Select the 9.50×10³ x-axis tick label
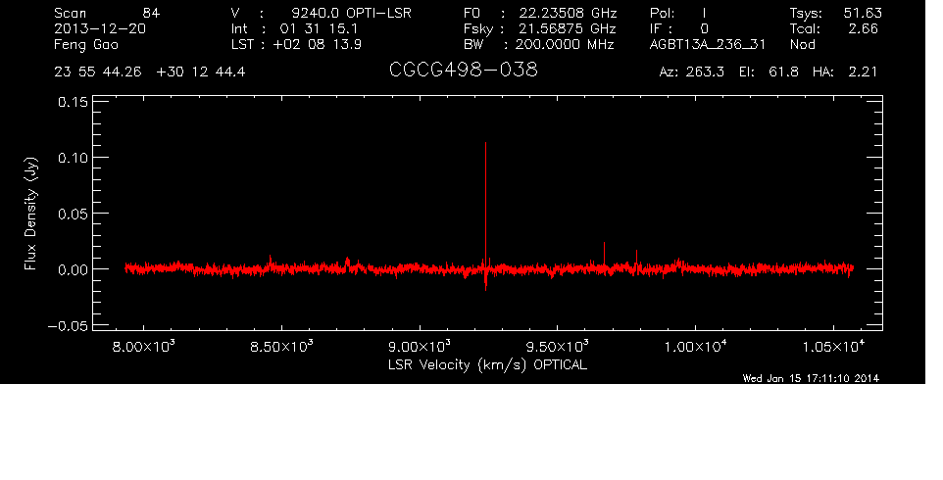943x480 pixels. [558, 346]
